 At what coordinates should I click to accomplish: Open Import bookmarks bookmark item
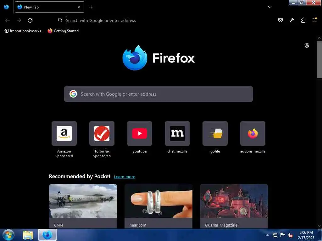24,31
